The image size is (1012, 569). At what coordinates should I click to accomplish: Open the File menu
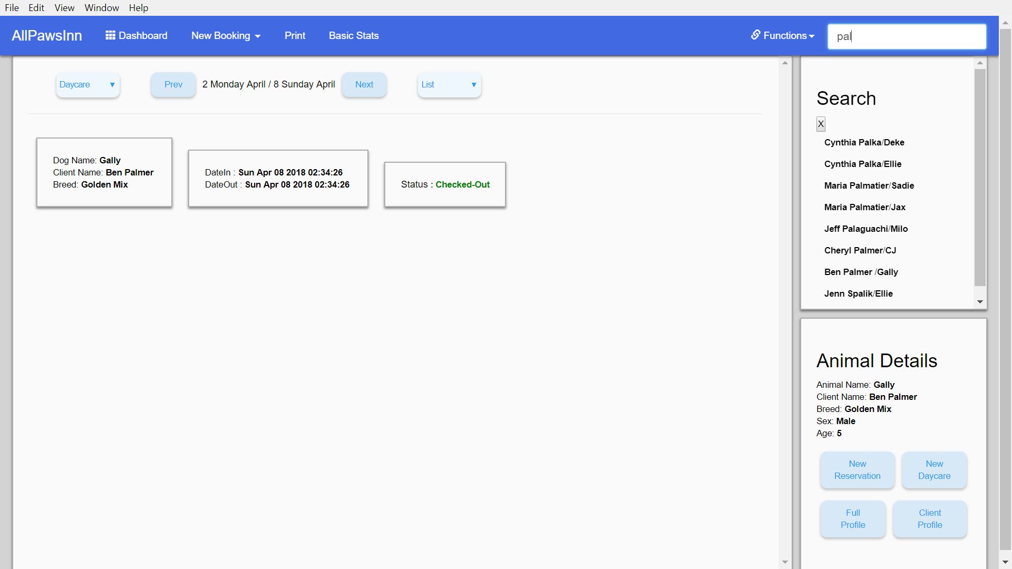12,8
